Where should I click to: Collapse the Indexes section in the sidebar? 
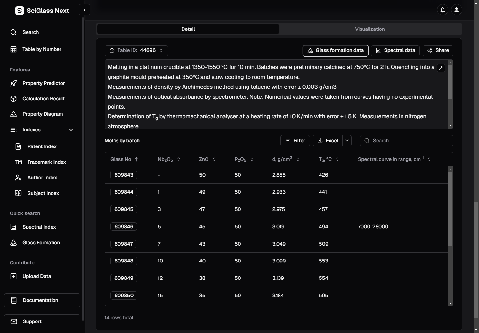pyautogui.click(x=71, y=130)
